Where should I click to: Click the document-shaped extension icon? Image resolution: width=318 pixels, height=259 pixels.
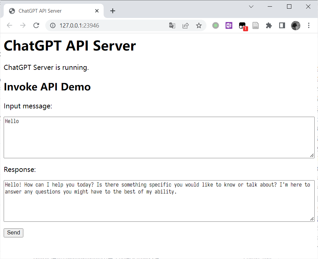click(x=255, y=25)
